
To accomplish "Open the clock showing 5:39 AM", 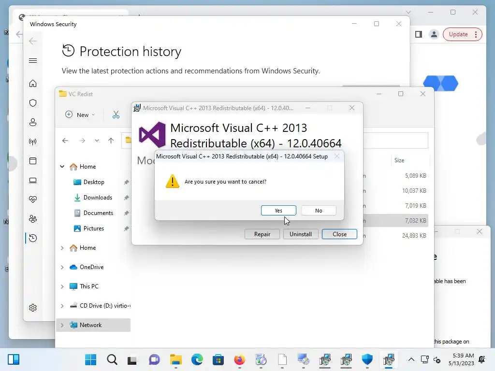I will click(x=461, y=359).
